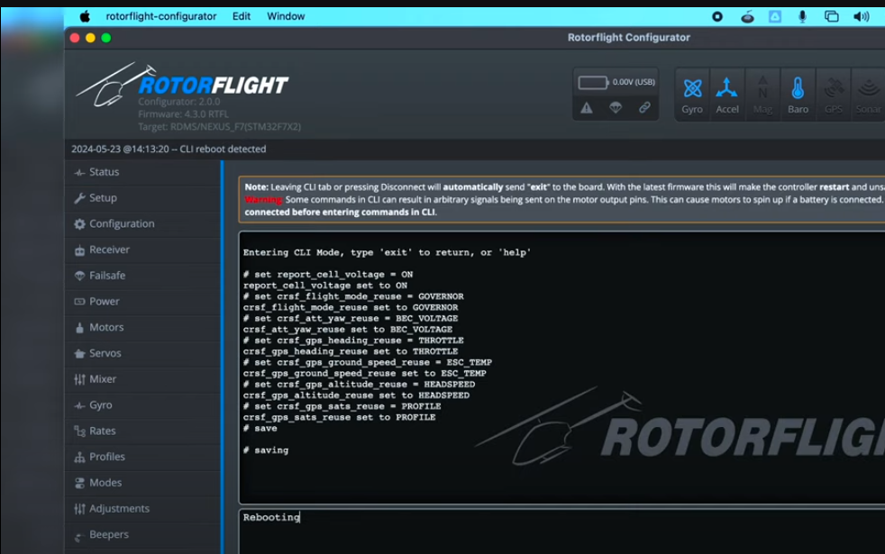The height and width of the screenshot is (554, 885).
Task: Open the Motors tab
Action: [142, 328]
